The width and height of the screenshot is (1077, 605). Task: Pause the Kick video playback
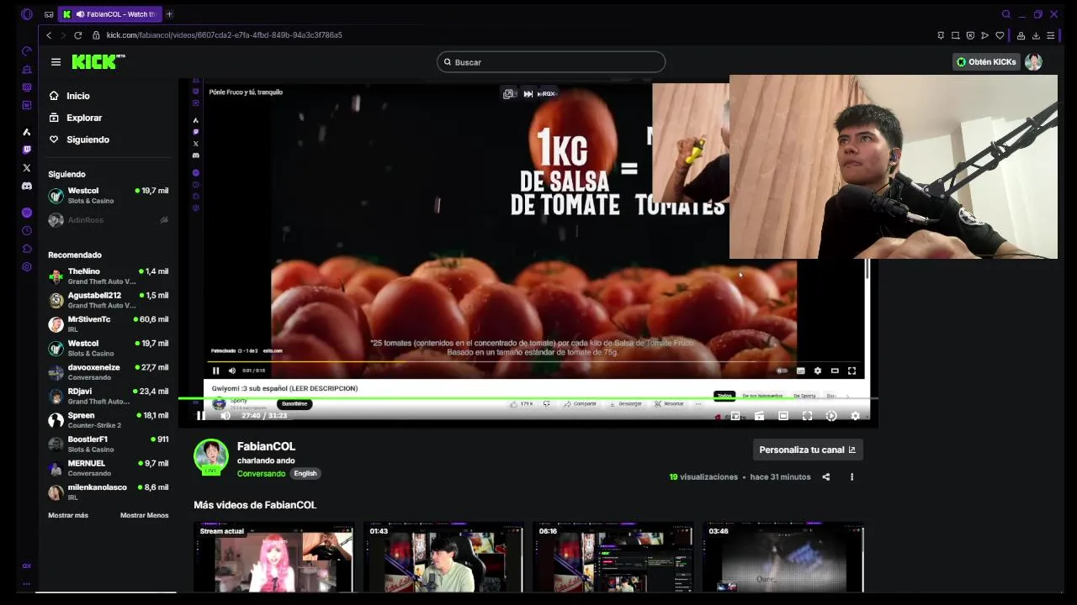coord(200,416)
